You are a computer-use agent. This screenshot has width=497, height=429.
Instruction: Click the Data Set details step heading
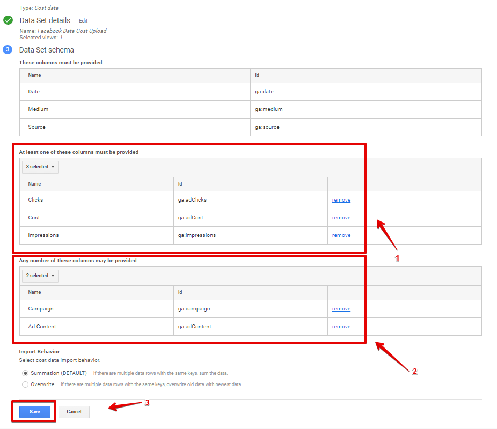click(x=45, y=20)
